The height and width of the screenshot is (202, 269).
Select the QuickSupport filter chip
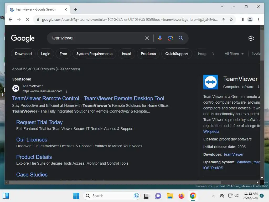177,54
